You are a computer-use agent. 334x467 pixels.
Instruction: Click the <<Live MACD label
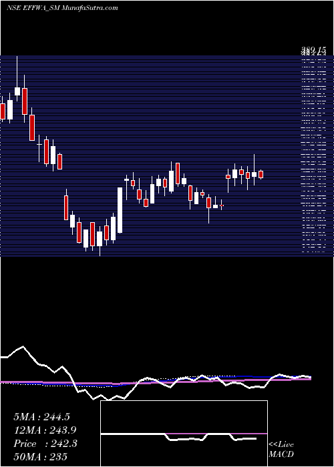point(281,449)
